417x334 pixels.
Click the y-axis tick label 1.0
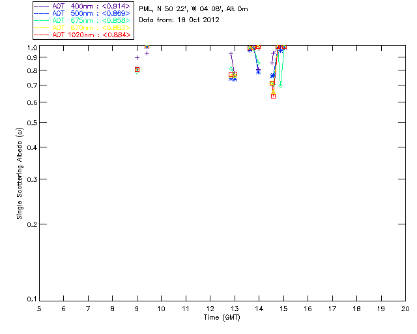pyautogui.click(x=32, y=48)
